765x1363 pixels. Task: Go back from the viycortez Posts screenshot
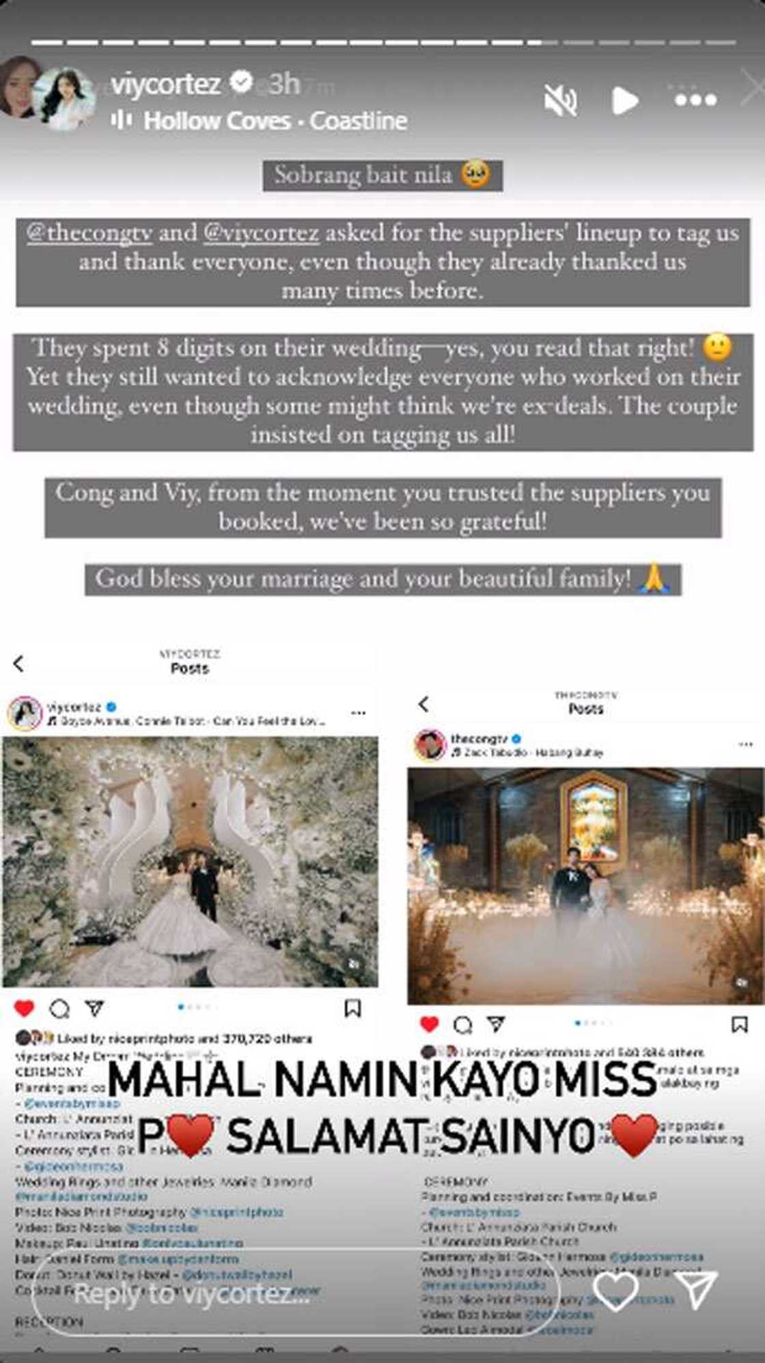pos(18,663)
